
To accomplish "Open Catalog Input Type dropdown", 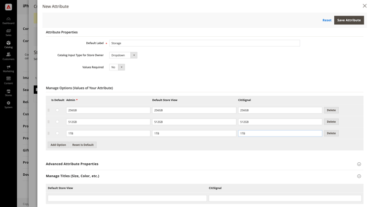I will (x=123, y=55).
